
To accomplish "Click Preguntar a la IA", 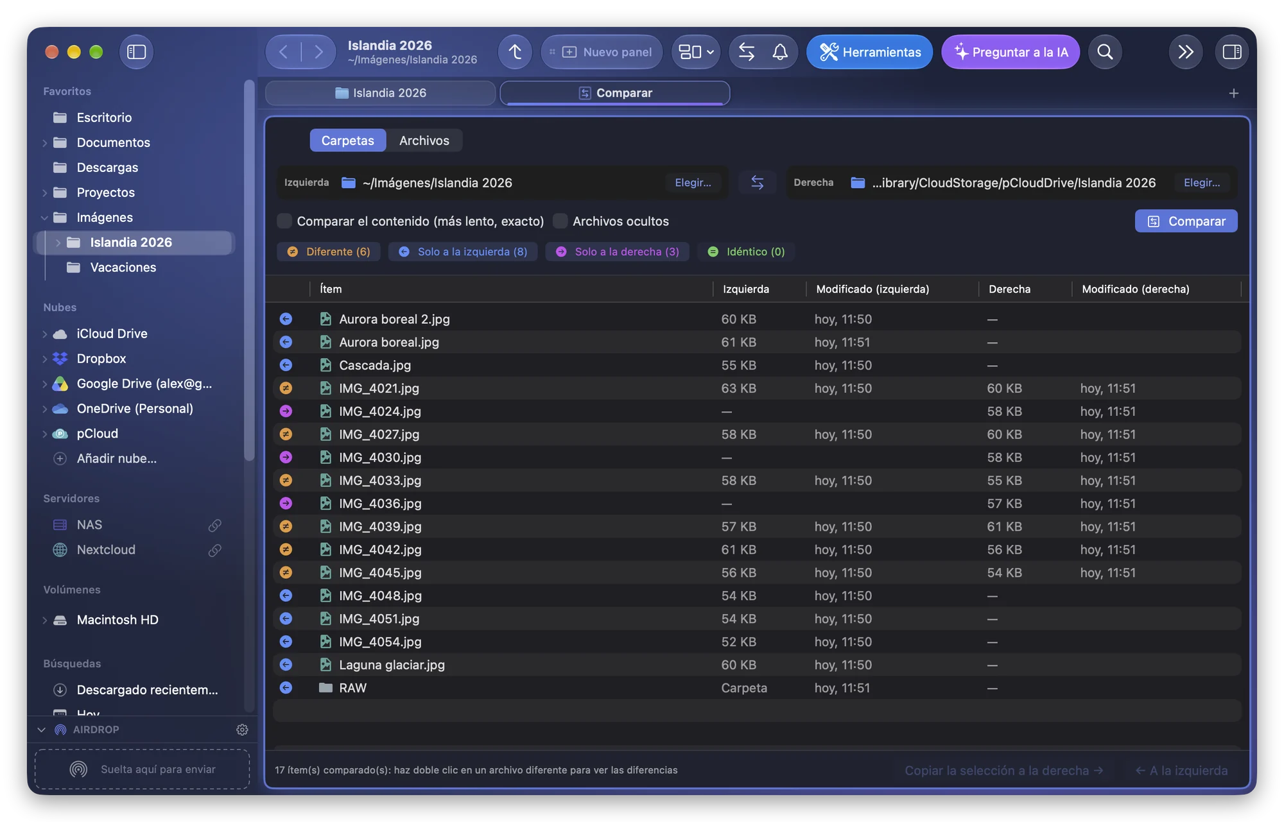I will coord(1011,52).
